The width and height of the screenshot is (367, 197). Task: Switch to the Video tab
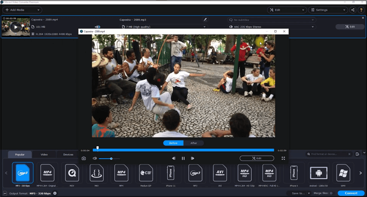pyautogui.click(x=44, y=155)
